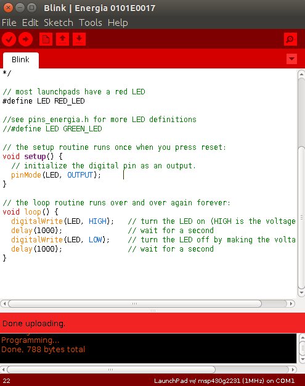Viewport: 305px width, 386px height.
Task: Open the Tools menu
Action: coord(91,23)
